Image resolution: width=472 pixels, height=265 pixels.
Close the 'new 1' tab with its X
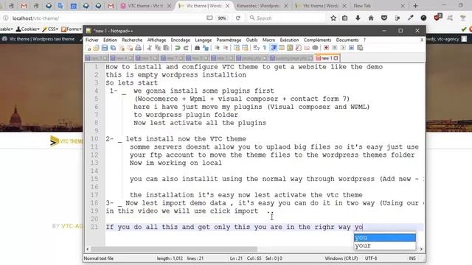336,58
